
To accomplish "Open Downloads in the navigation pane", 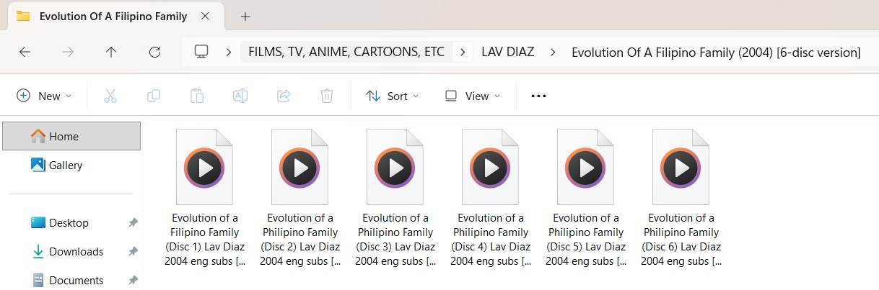I will coord(68,252).
